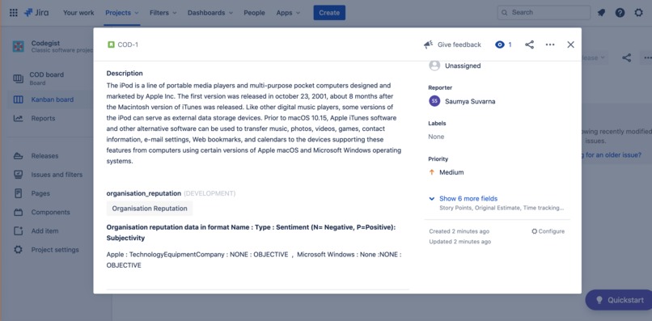Image resolution: width=652 pixels, height=321 pixels.
Task: Click the Unassigned avatar icon
Action: tap(434, 65)
